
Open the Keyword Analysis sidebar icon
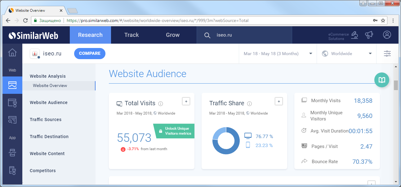tap(12, 120)
